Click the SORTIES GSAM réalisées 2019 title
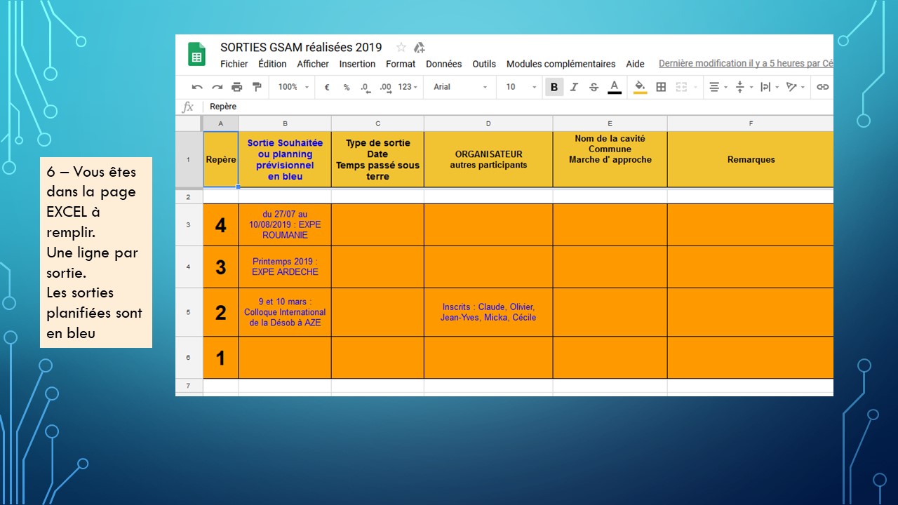 [301, 47]
